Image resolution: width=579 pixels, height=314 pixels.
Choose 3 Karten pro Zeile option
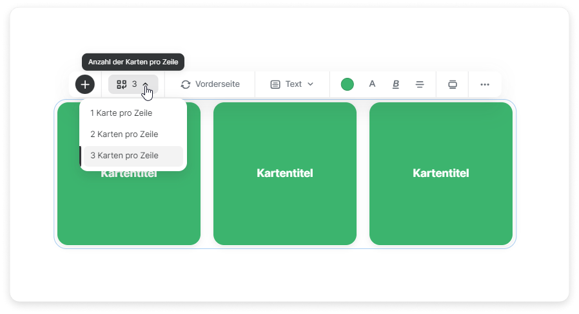click(124, 156)
